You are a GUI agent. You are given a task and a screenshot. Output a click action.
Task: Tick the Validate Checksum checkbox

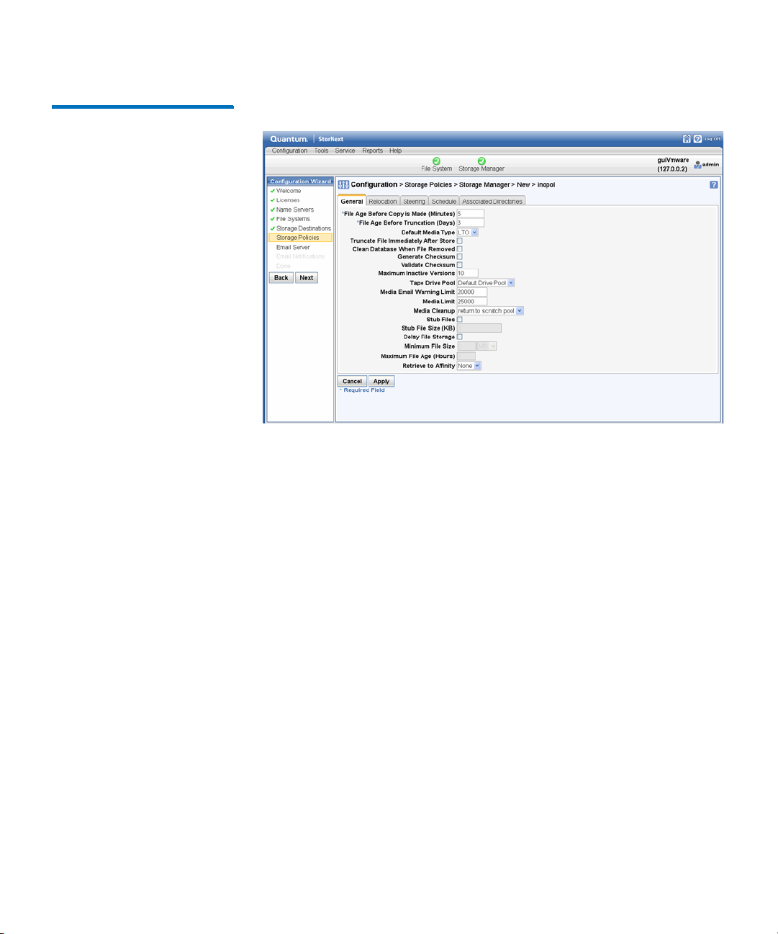click(460, 265)
